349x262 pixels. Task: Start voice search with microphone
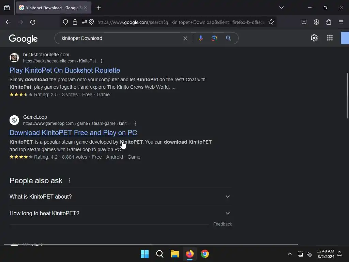200,38
